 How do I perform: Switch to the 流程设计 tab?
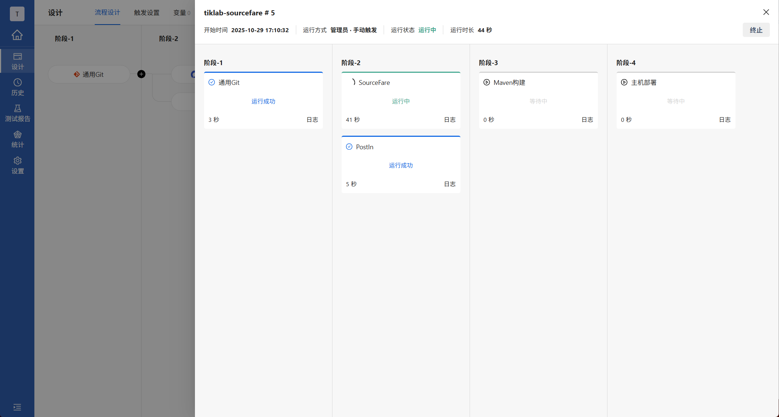(x=107, y=13)
